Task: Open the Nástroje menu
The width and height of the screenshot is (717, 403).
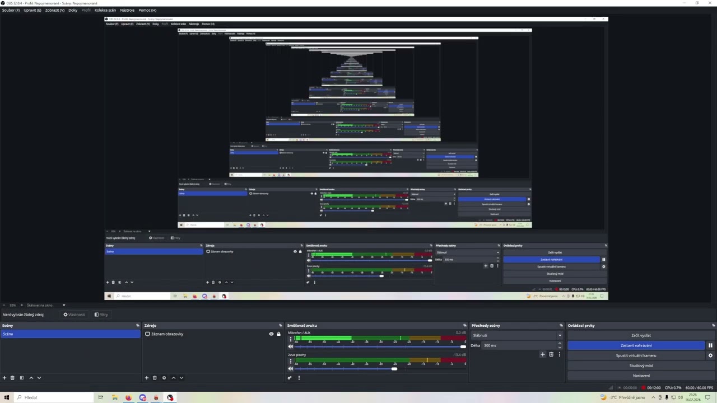Action: point(127,10)
